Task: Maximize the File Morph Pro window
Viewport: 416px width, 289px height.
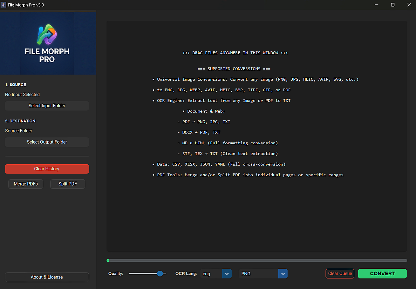Action: pos(393,5)
